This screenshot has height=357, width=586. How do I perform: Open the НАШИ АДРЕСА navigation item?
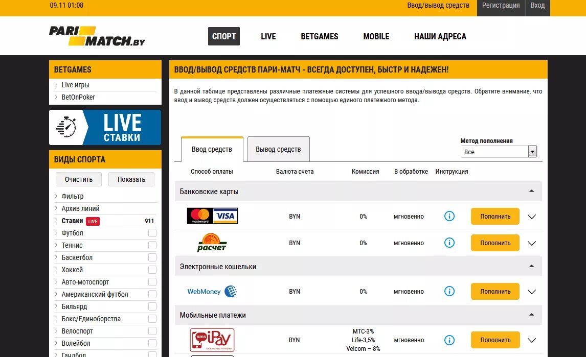(440, 36)
